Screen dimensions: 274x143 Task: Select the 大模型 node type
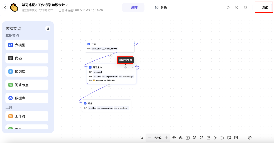point(27,45)
